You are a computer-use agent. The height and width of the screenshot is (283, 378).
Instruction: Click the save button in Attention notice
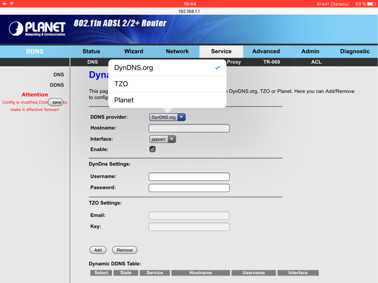(x=56, y=102)
